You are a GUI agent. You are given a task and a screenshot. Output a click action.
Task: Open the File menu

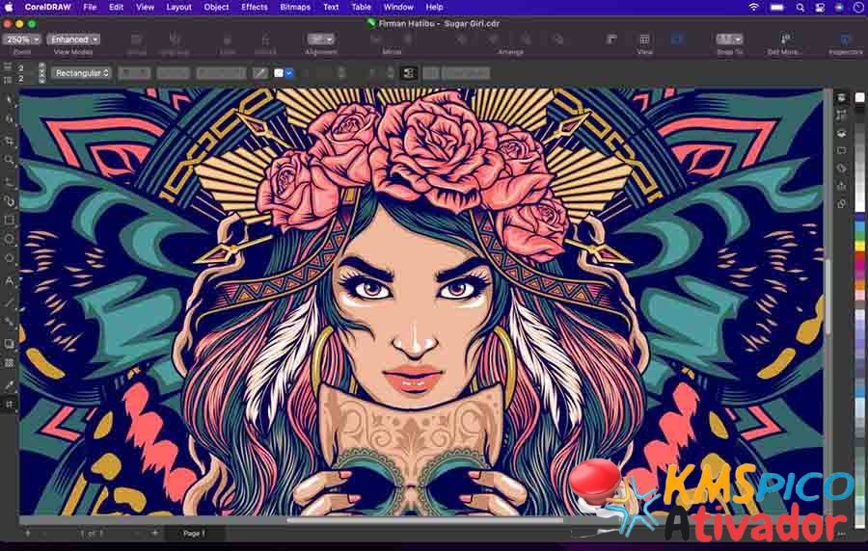89,7
